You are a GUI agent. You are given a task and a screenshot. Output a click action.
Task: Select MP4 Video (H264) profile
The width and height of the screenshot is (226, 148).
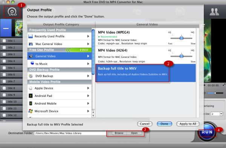point(145,55)
